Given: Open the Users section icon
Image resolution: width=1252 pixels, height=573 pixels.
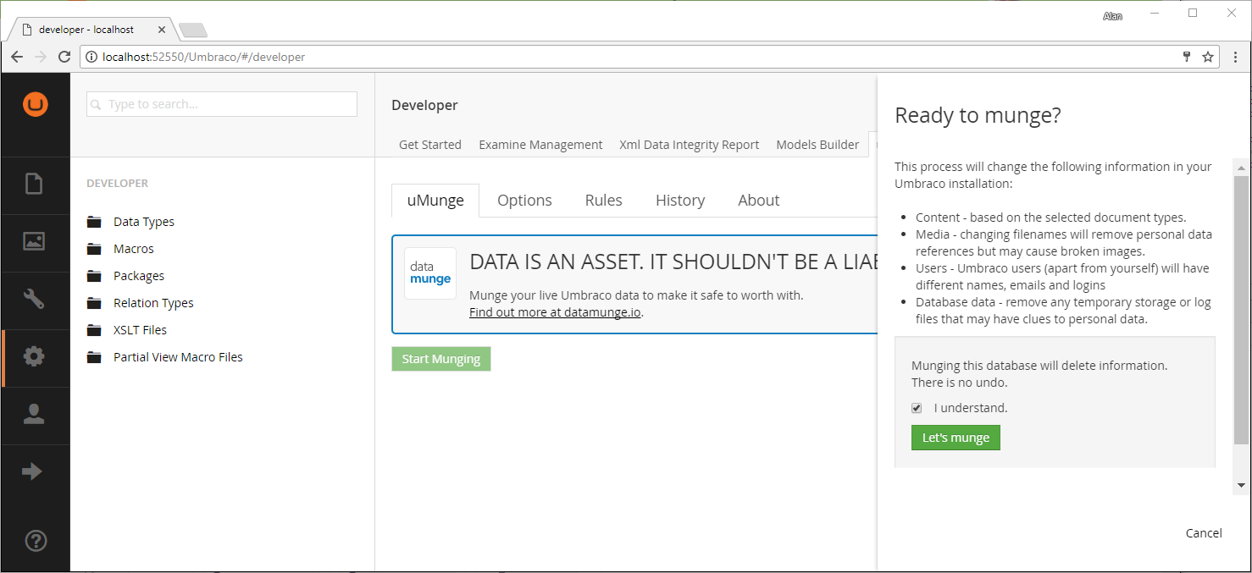Looking at the screenshot, I should click(34, 414).
